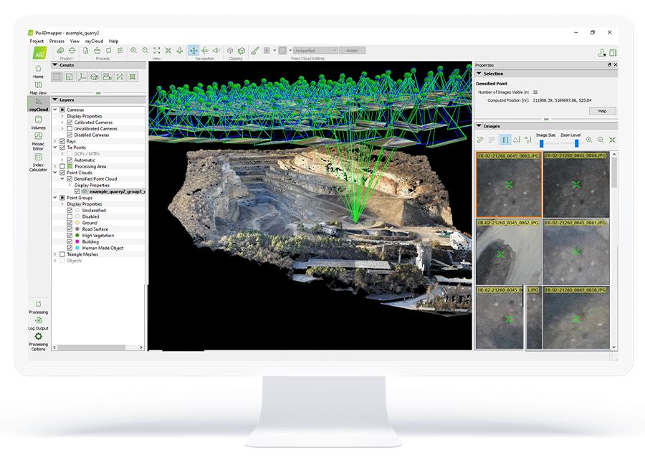Toggle Road Surface point group checkbox
Viewport: 645px width, 470px height.
pyautogui.click(x=70, y=229)
